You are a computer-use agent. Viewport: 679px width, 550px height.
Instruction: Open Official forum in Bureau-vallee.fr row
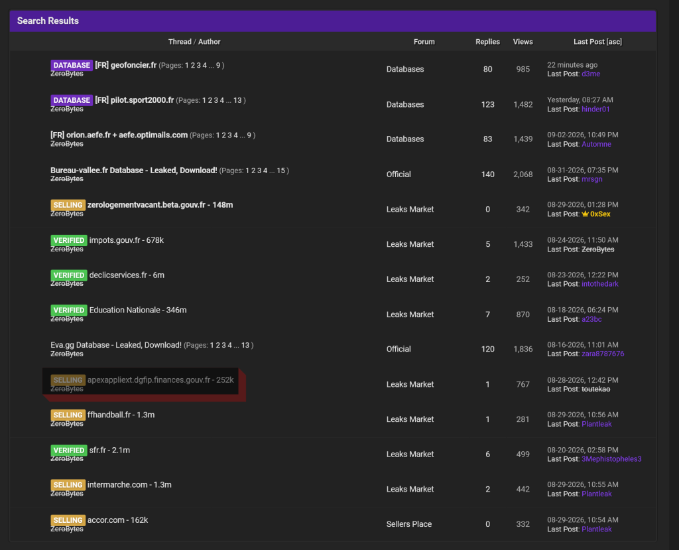(x=399, y=174)
